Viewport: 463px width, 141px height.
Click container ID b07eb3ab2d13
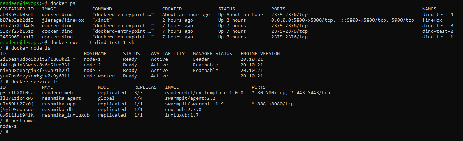[x=17, y=20]
